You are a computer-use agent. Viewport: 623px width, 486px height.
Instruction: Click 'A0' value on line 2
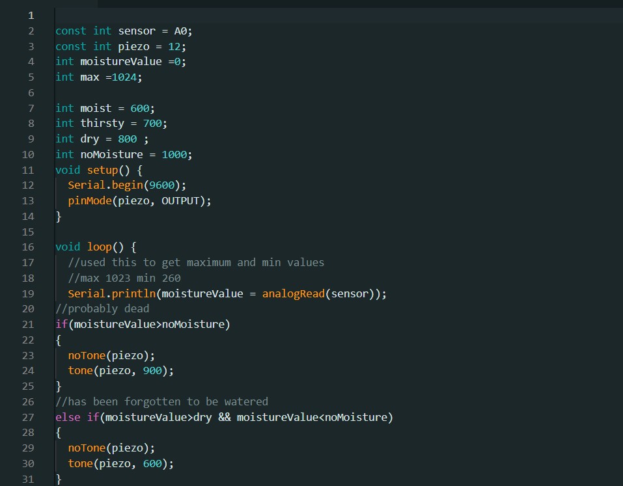coord(180,31)
